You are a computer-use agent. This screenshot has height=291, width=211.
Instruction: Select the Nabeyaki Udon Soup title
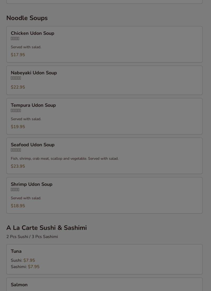34,73
